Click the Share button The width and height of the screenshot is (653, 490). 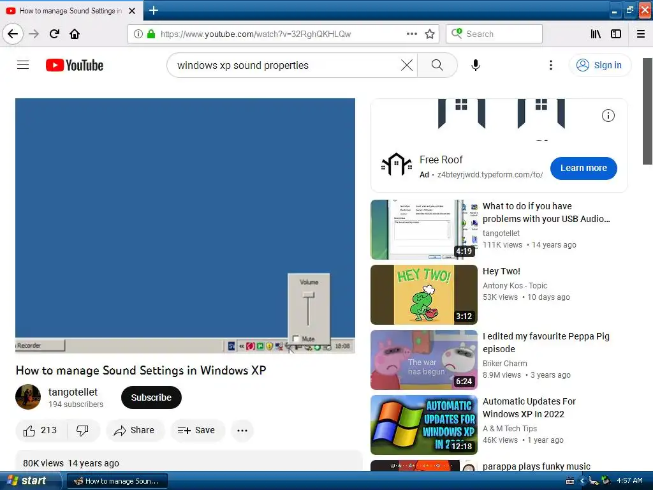coord(135,431)
